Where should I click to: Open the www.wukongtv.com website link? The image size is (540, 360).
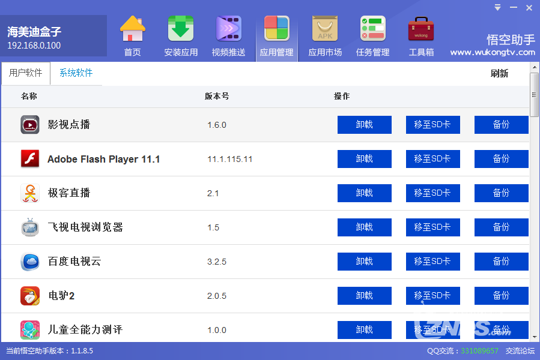[x=493, y=52]
